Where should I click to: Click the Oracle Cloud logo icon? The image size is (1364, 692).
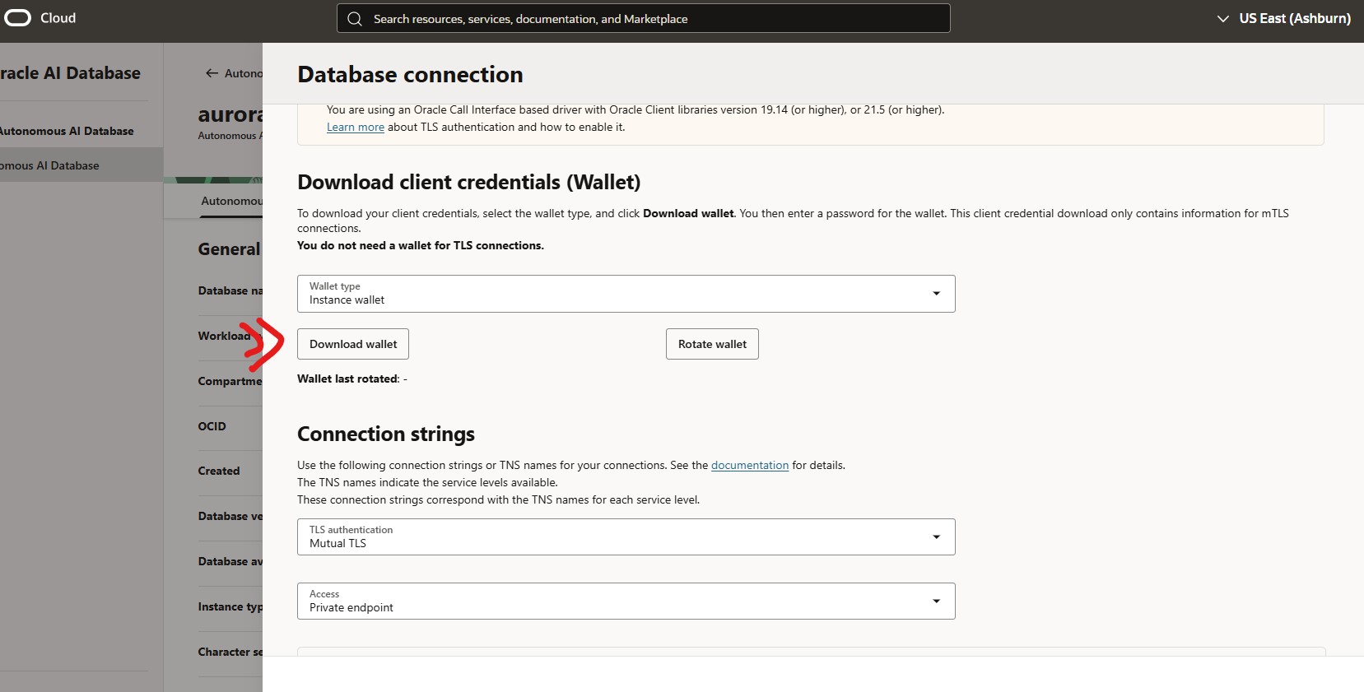pyautogui.click(x=17, y=18)
